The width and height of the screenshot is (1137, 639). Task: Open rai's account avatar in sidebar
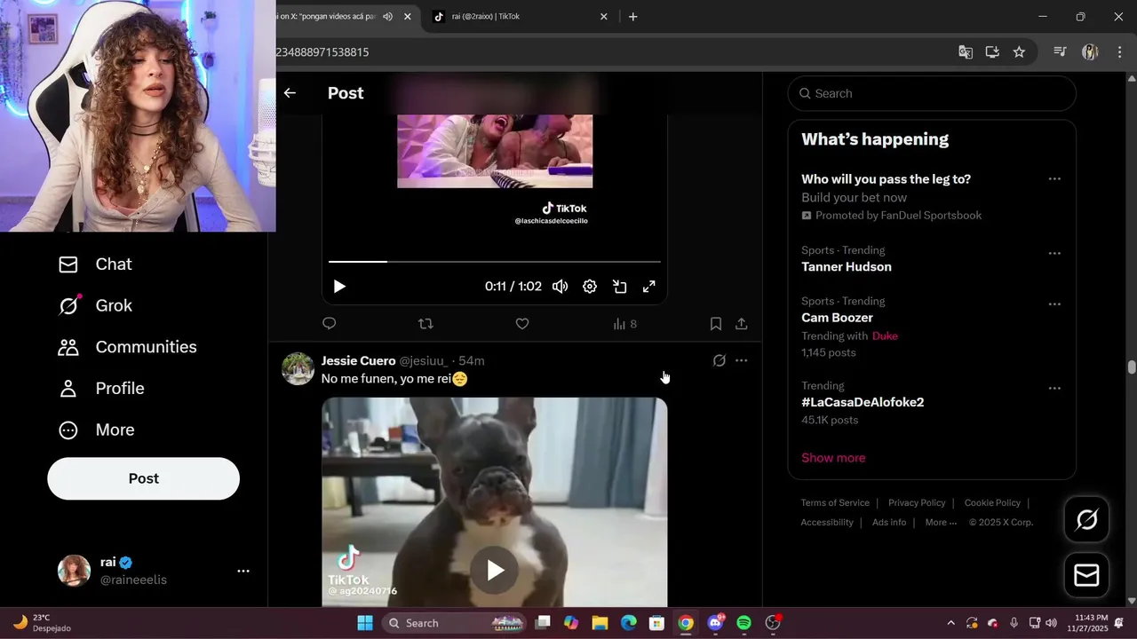74,571
